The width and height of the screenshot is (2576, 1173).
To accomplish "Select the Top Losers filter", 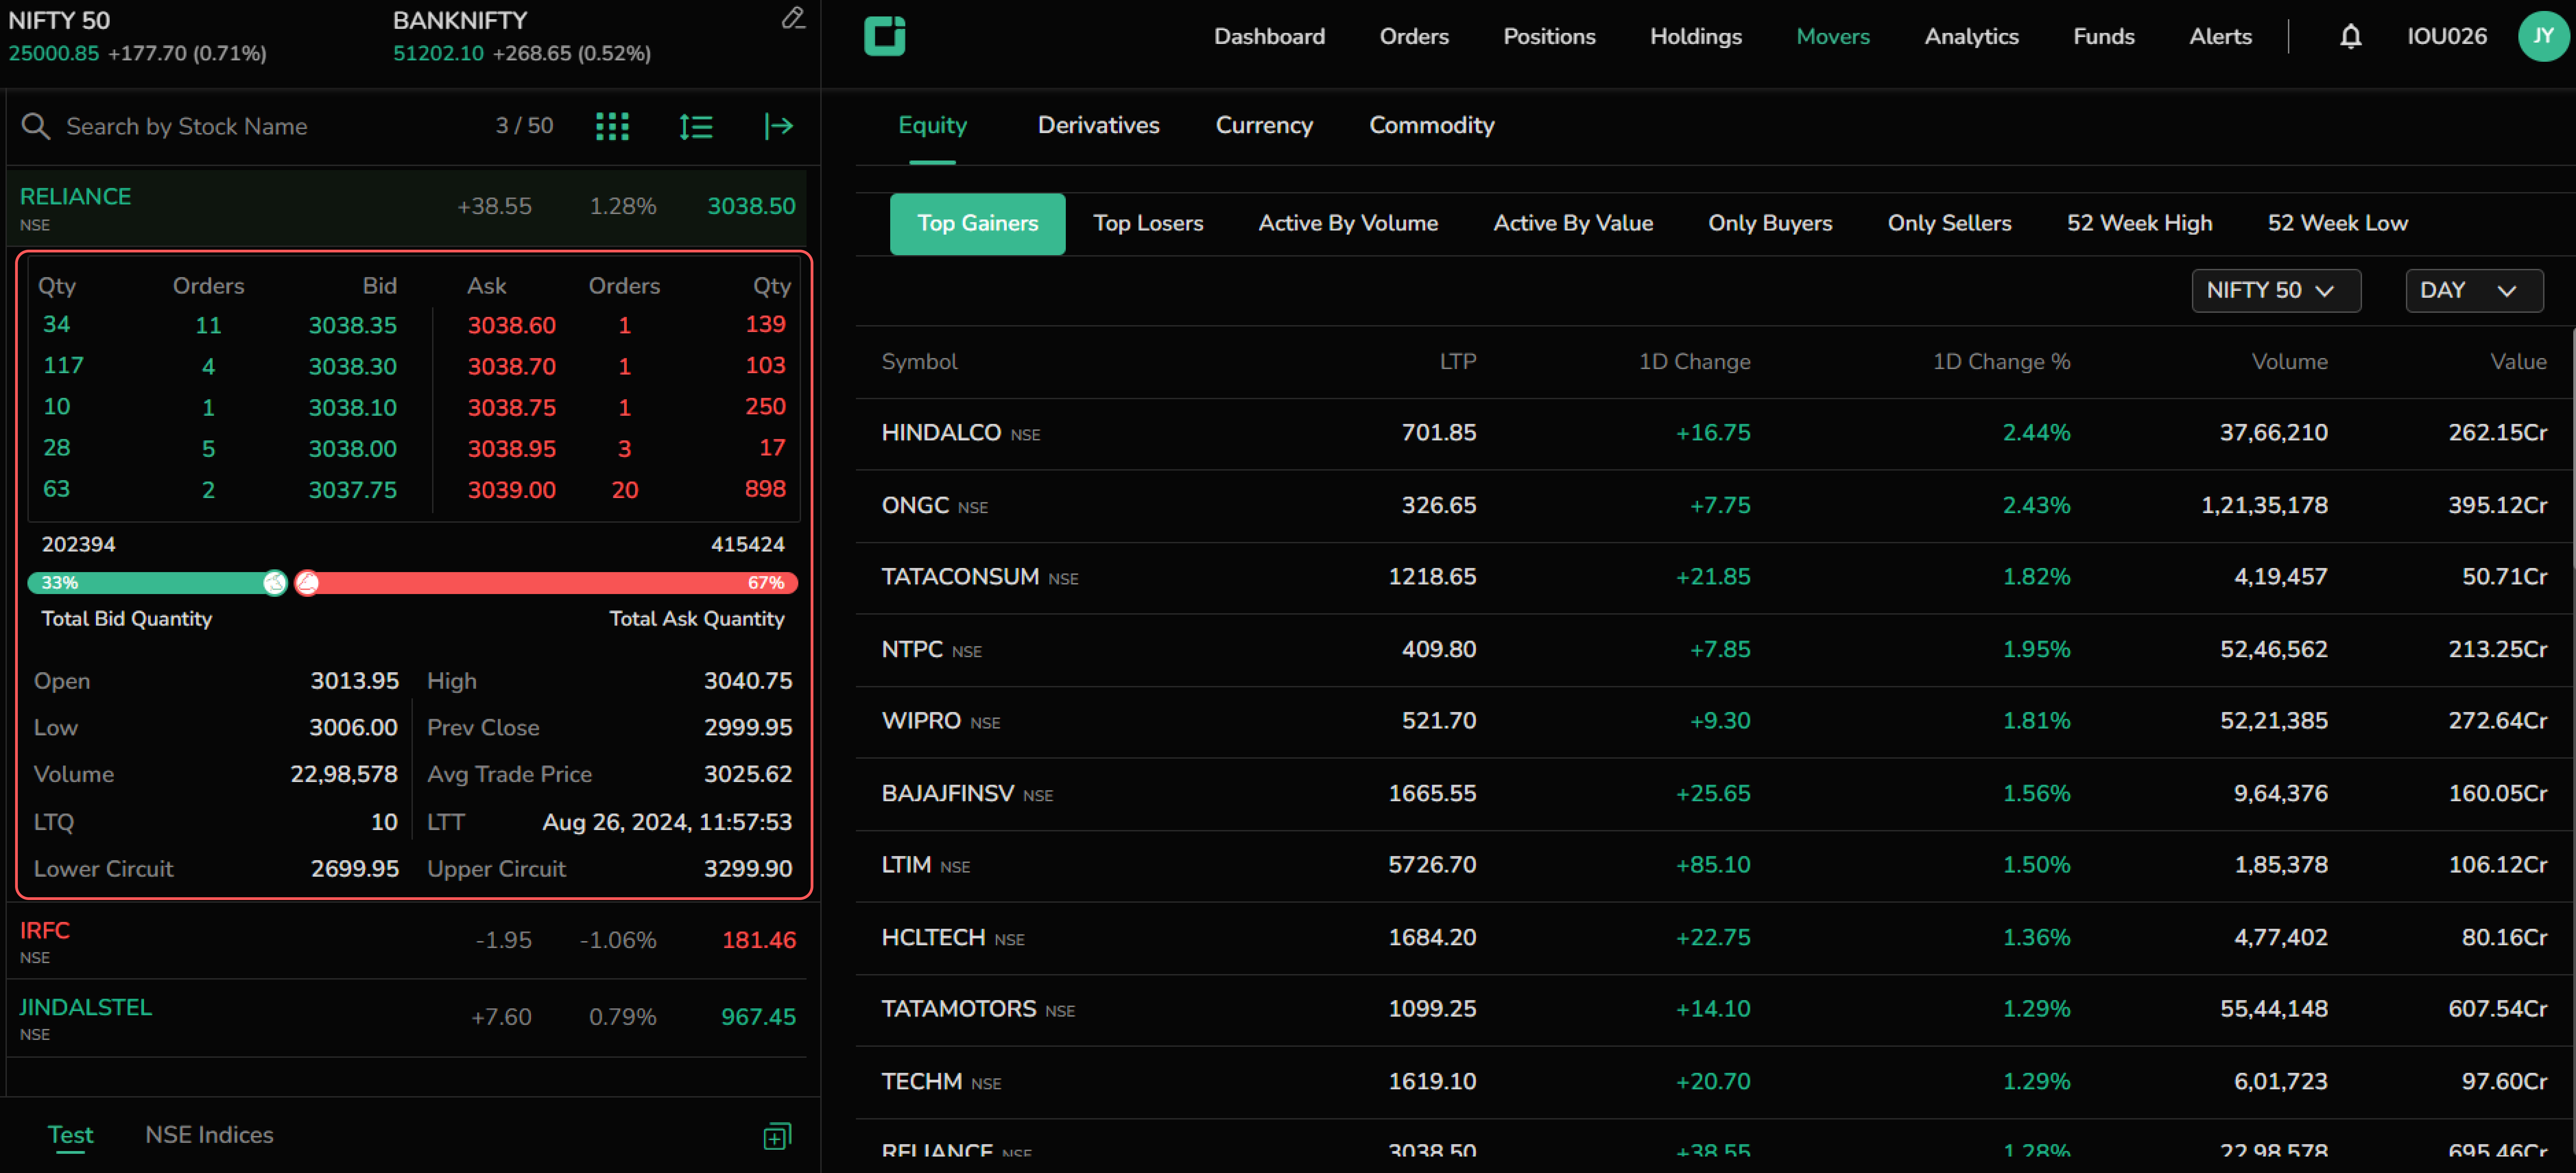I will pyautogui.click(x=1148, y=224).
